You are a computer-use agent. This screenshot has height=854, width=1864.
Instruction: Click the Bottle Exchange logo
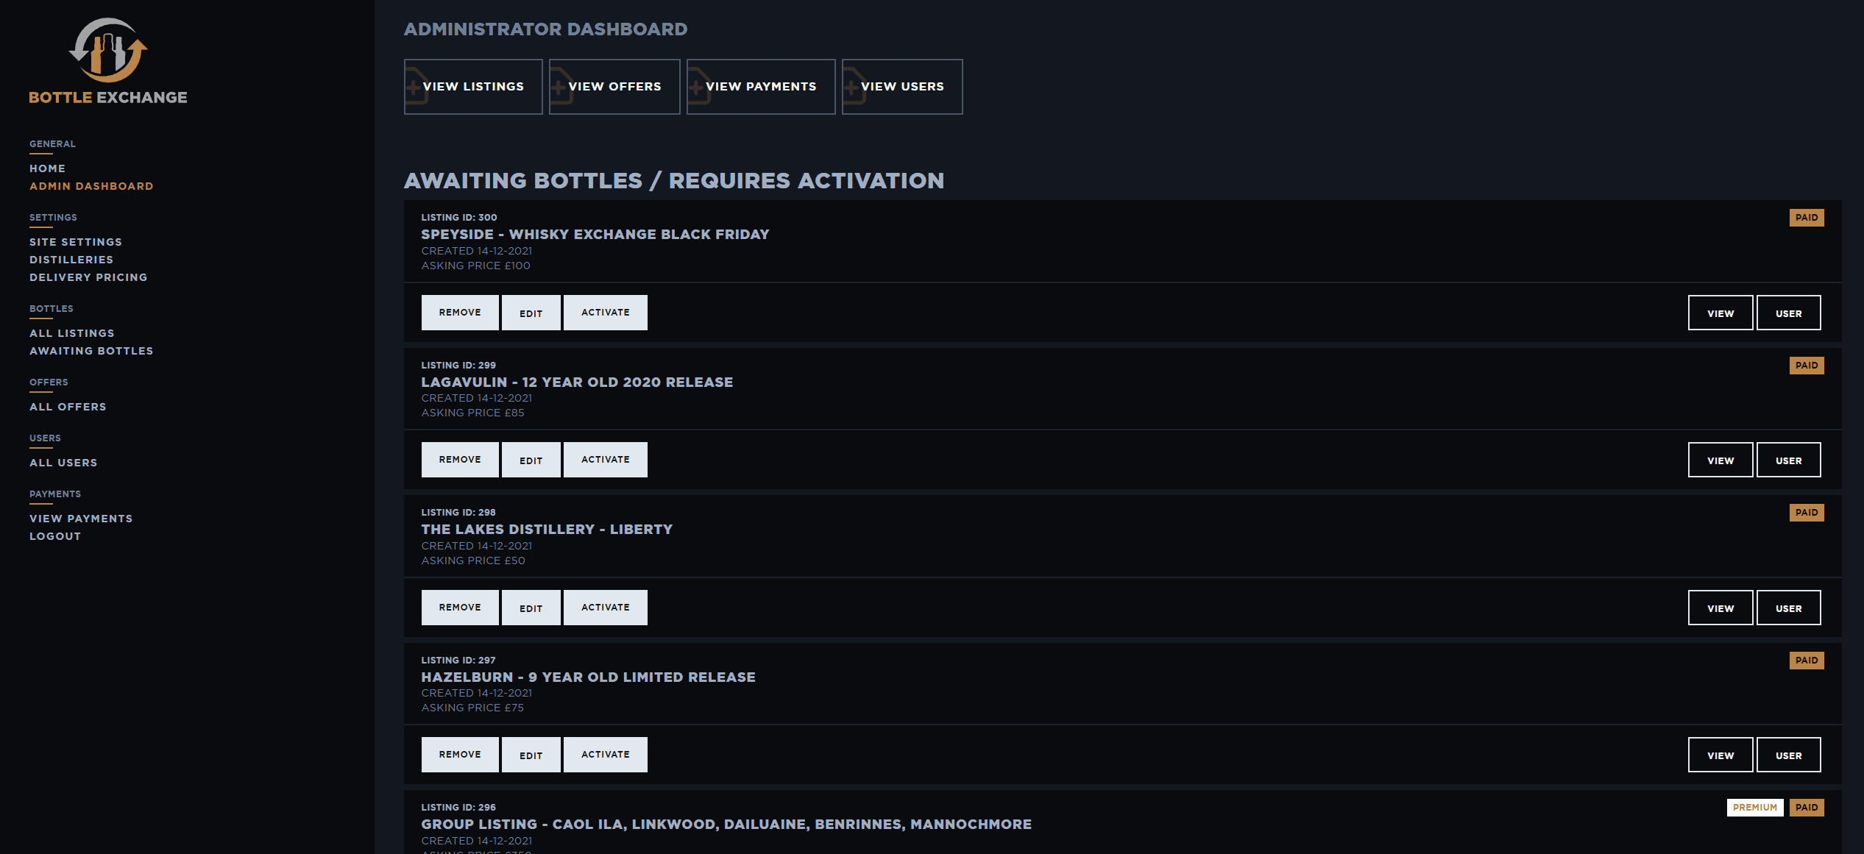[x=108, y=59]
